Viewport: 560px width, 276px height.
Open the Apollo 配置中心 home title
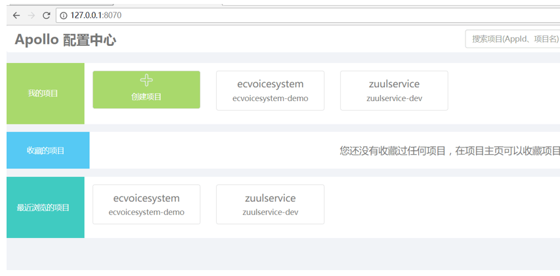click(x=66, y=40)
